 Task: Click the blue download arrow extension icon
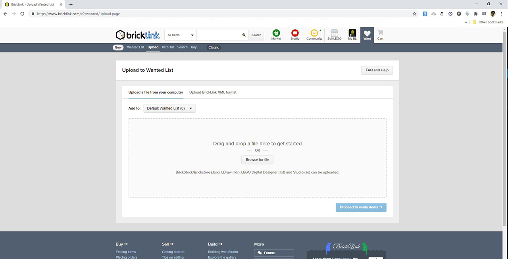click(x=425, y=13)
